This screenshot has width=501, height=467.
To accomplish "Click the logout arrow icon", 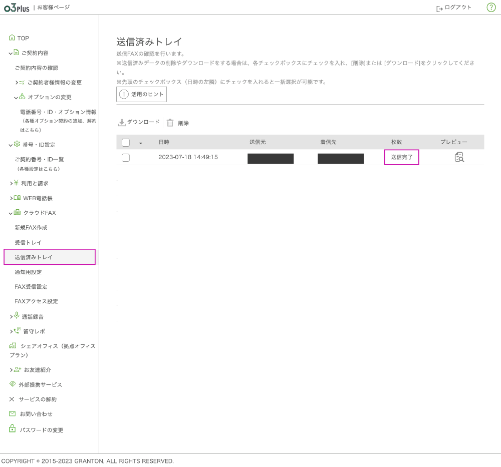I will 439,9.
